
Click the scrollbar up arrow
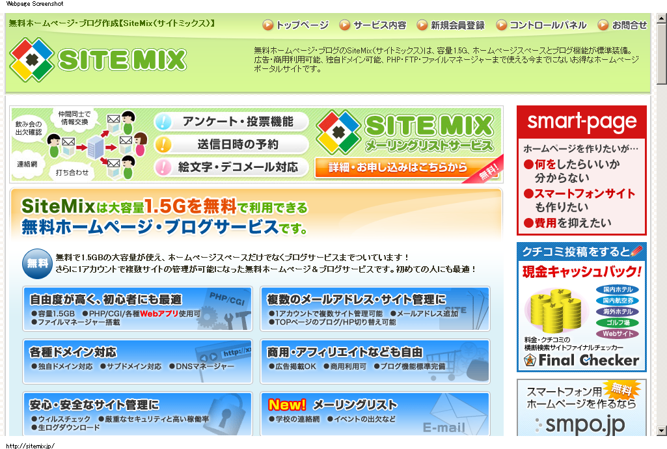[662, 18]
